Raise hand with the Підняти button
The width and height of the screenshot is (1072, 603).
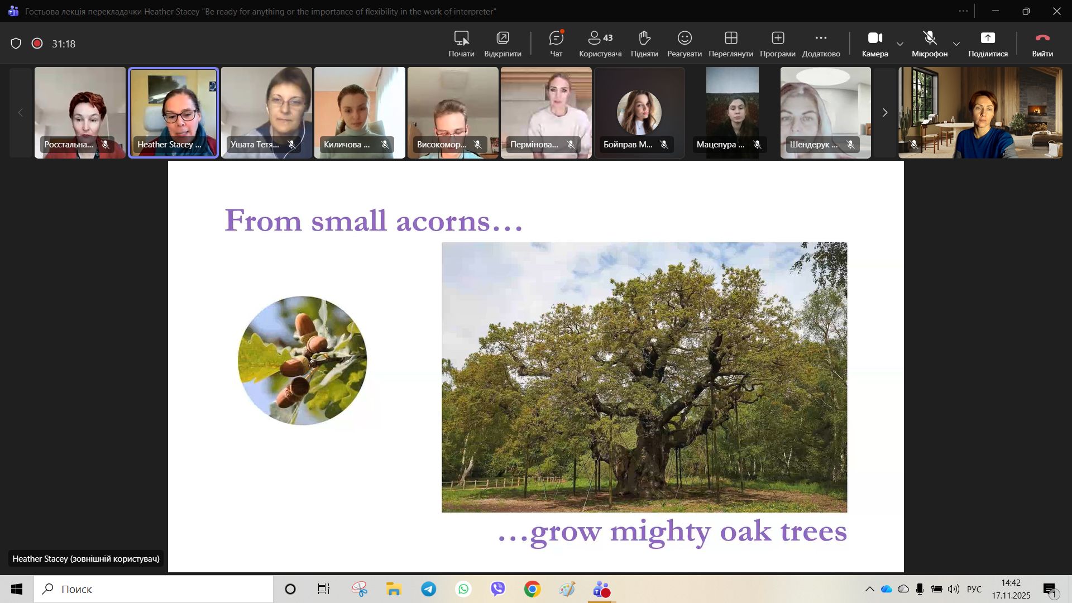coord(644,44)
